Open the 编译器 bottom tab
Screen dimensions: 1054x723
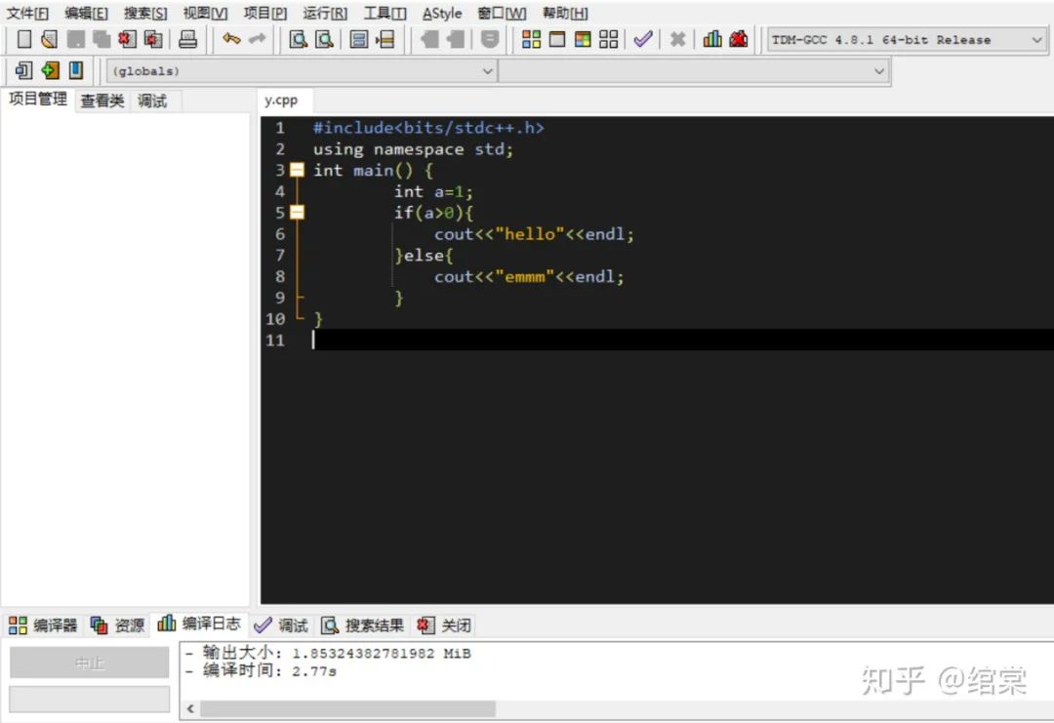coord(43,625)
